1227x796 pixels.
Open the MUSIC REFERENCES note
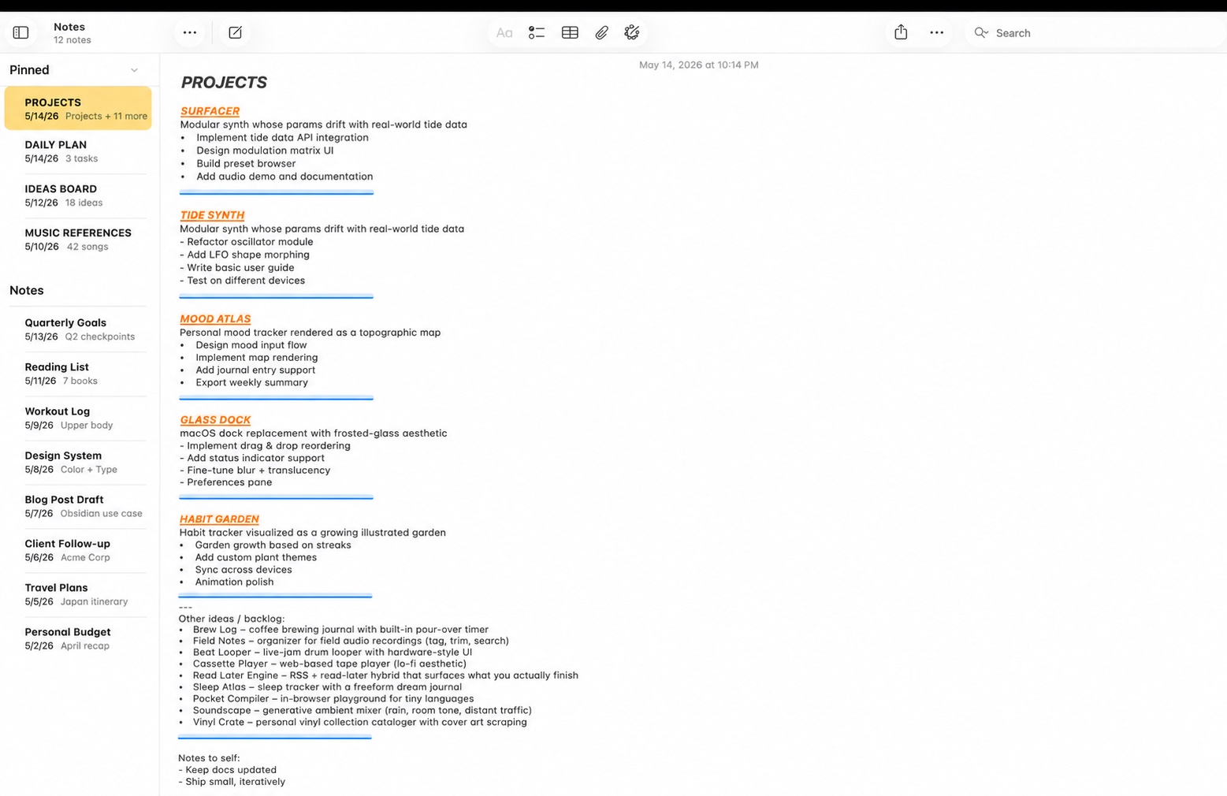pos(78,240)
